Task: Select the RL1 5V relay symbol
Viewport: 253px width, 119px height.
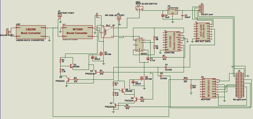Action: click(107, 32)
